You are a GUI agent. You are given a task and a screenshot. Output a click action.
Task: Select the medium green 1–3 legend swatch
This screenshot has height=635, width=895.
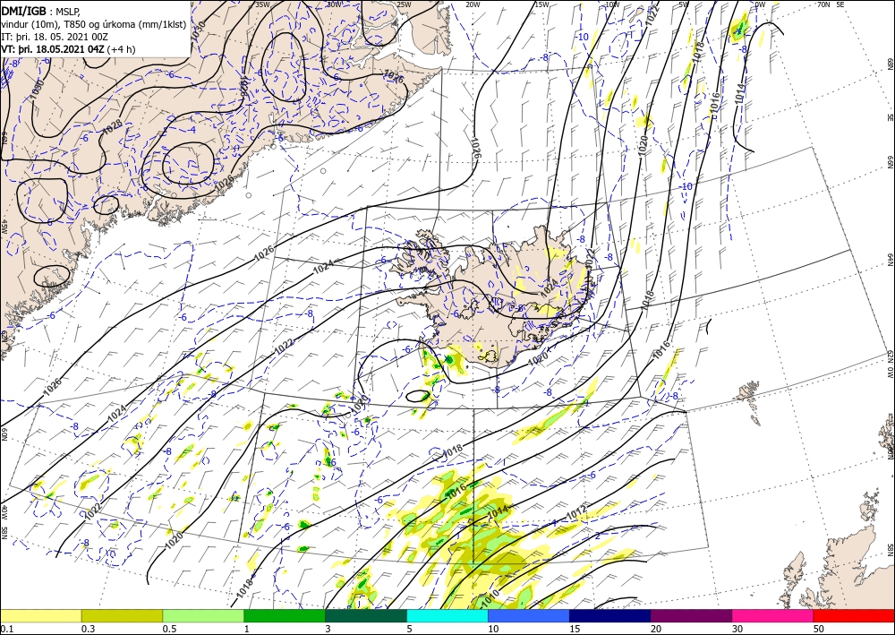pos(285,615)
